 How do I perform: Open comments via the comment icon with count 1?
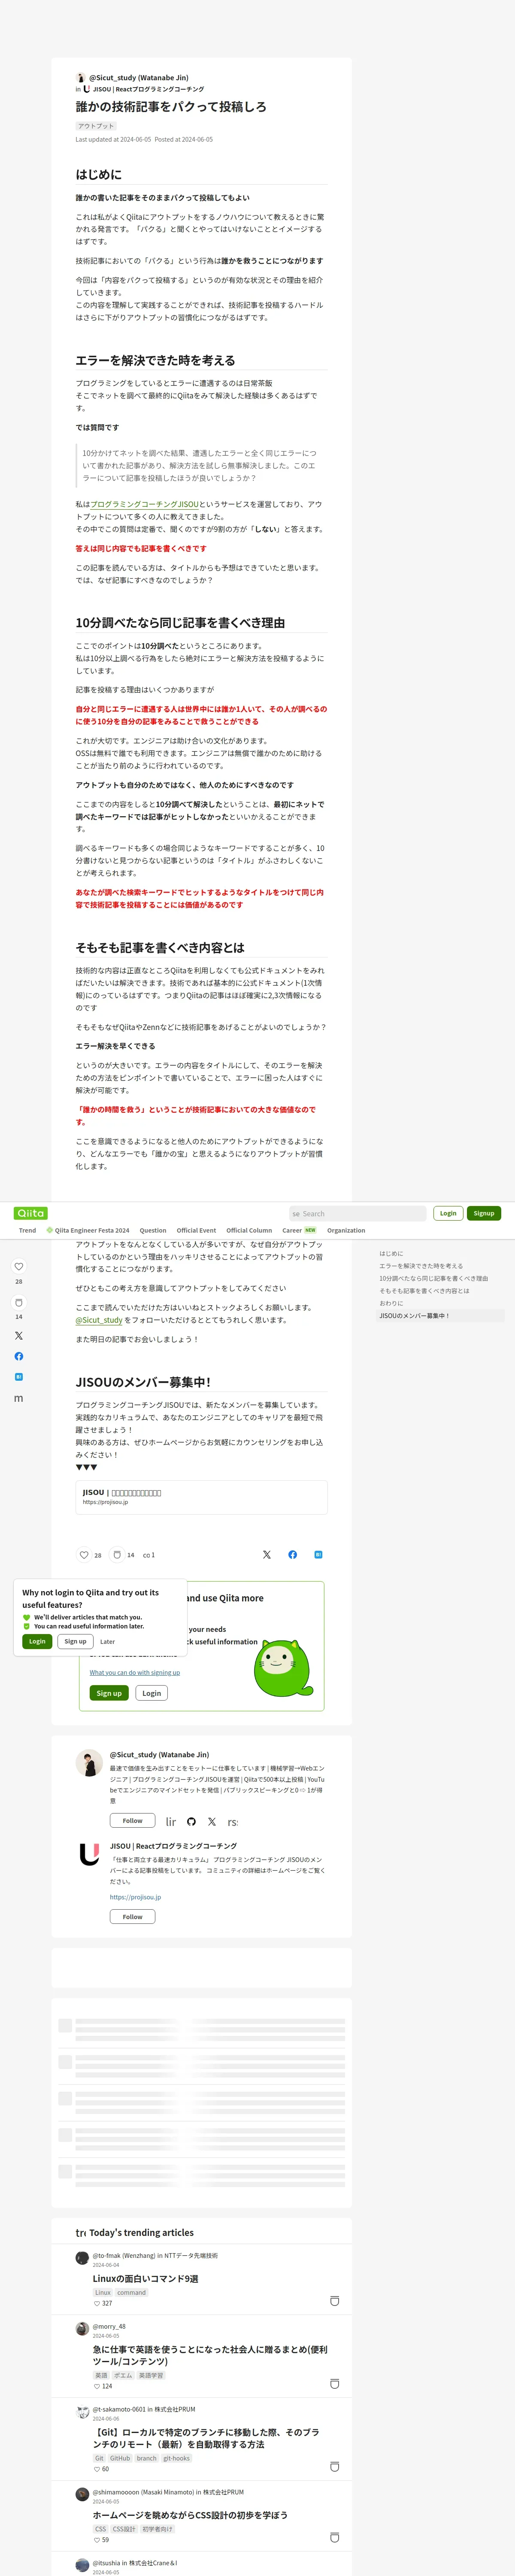(149, 1555)
